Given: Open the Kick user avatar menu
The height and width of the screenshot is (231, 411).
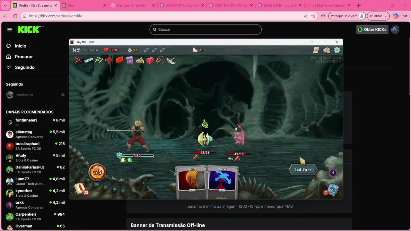Looking at the screenshot, I should [x=395, y=30].
